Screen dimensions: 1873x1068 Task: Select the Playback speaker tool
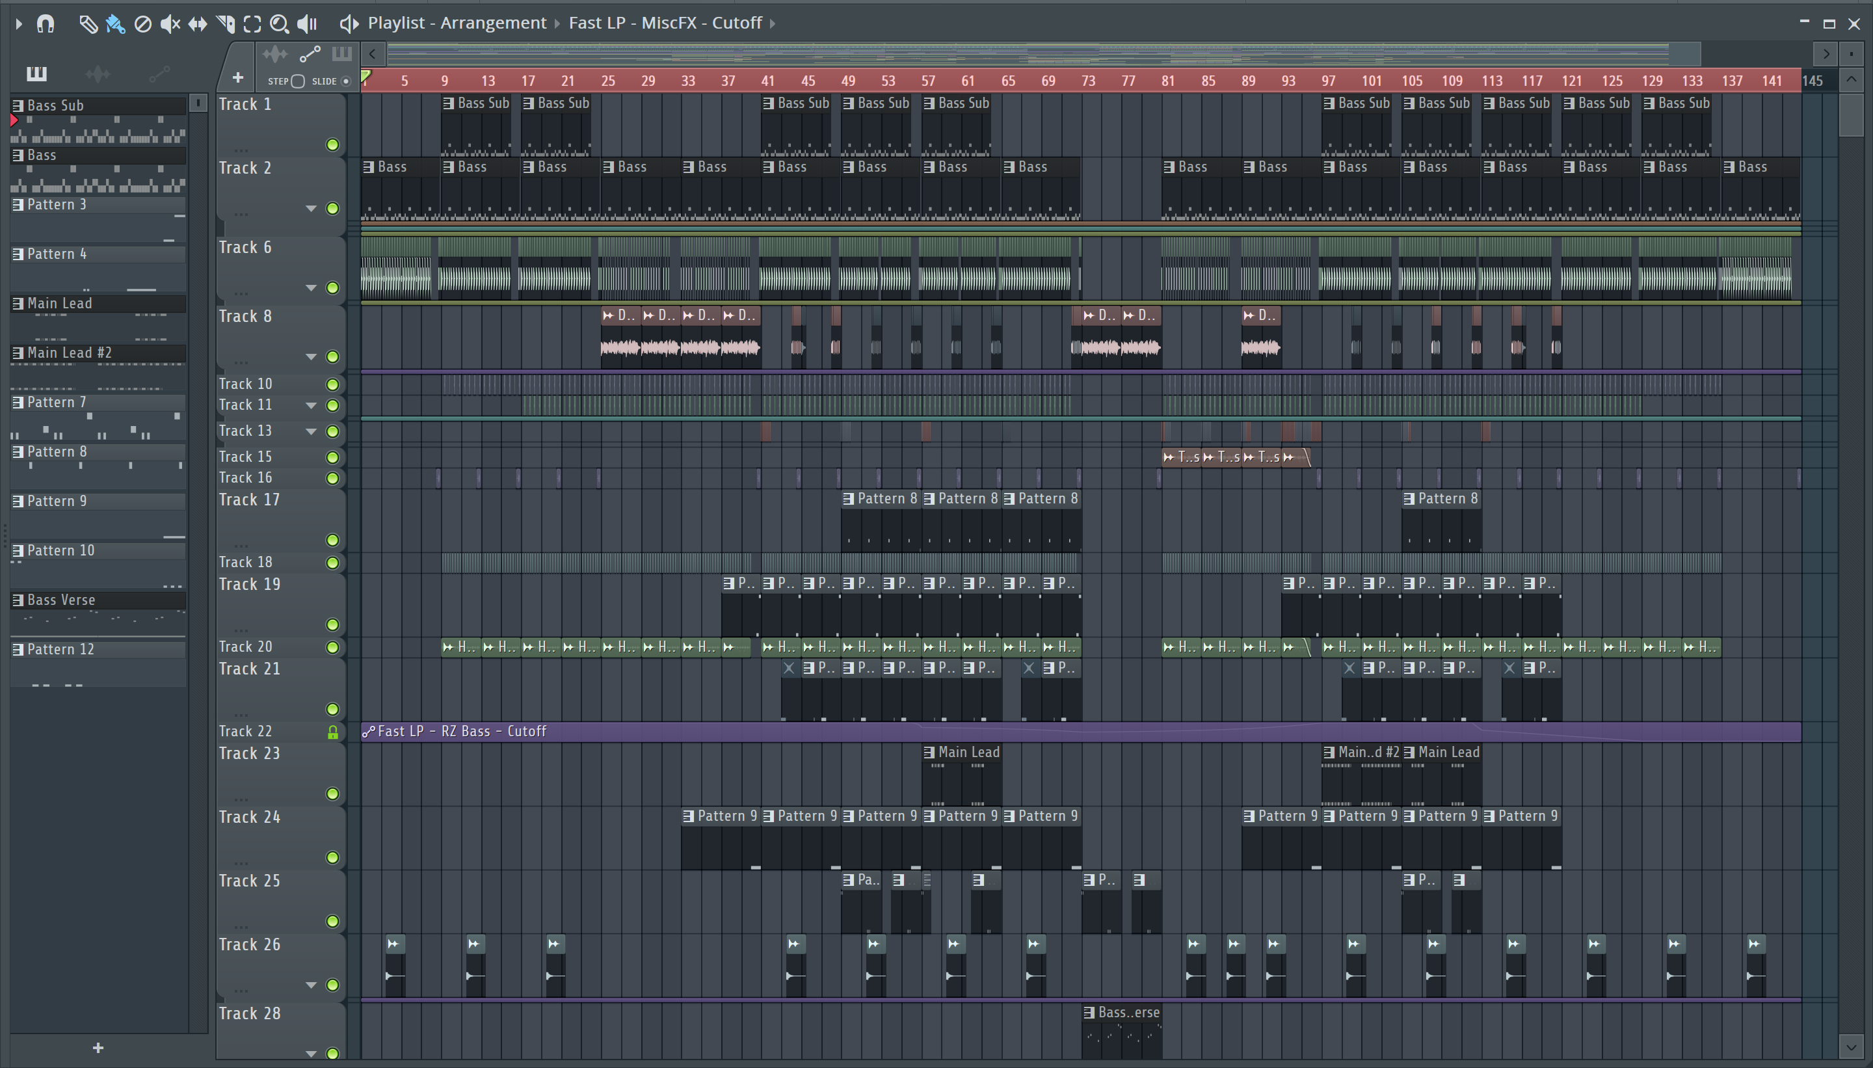click(x=307, y=24)
